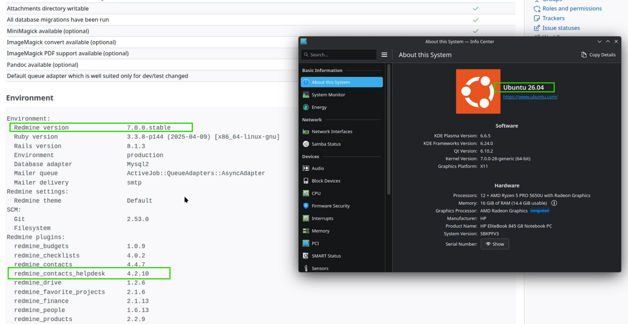Screen dimensions: 628x324
Task: Select the CPU module icon
Action: point(306,193)
